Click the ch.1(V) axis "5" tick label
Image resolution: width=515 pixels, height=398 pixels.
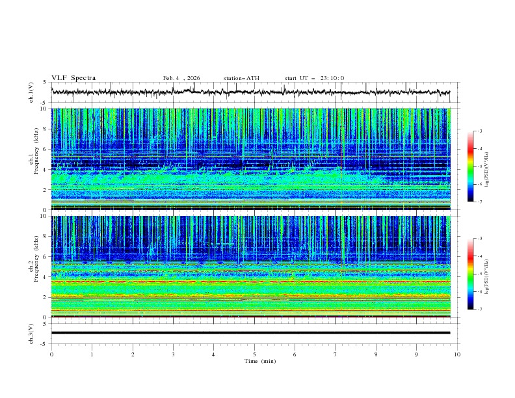[x=45, y=83]
